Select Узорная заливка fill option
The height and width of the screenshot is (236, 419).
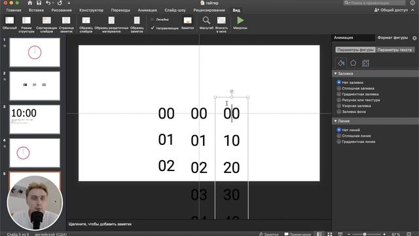point(339,106)
